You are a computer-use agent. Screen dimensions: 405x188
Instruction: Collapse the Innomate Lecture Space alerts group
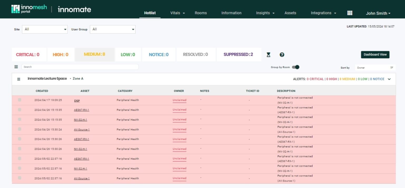coord(389,79)
